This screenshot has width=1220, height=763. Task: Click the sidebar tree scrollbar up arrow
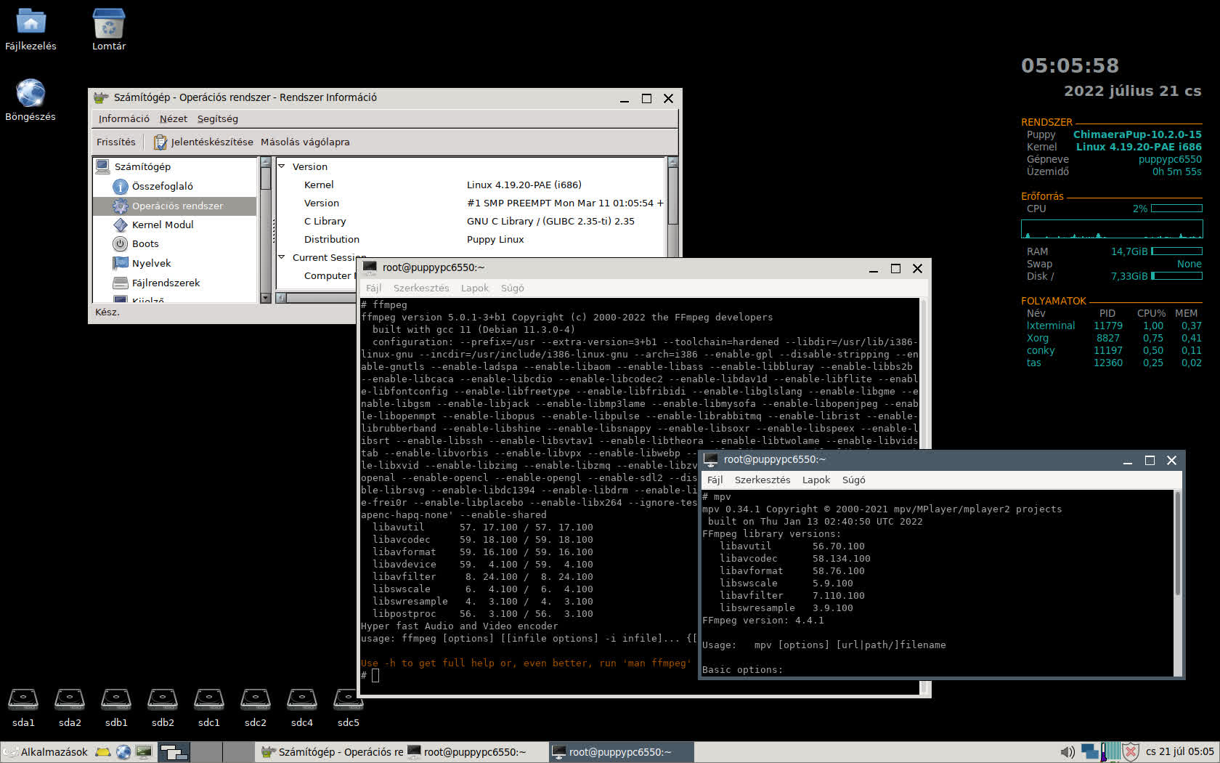(x=265, y=162)
